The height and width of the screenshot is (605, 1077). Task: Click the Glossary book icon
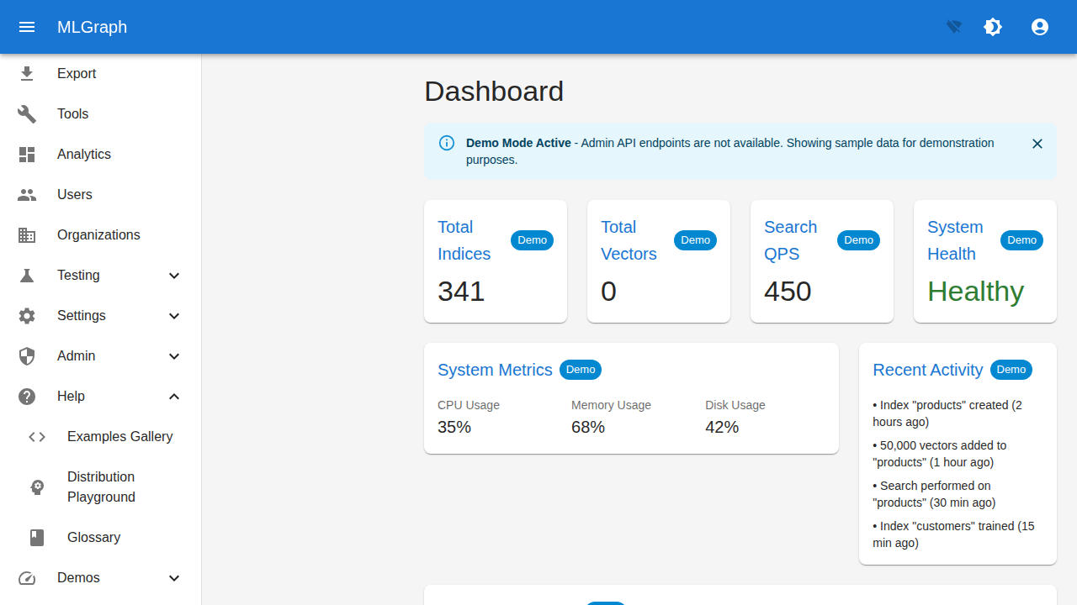37,538
